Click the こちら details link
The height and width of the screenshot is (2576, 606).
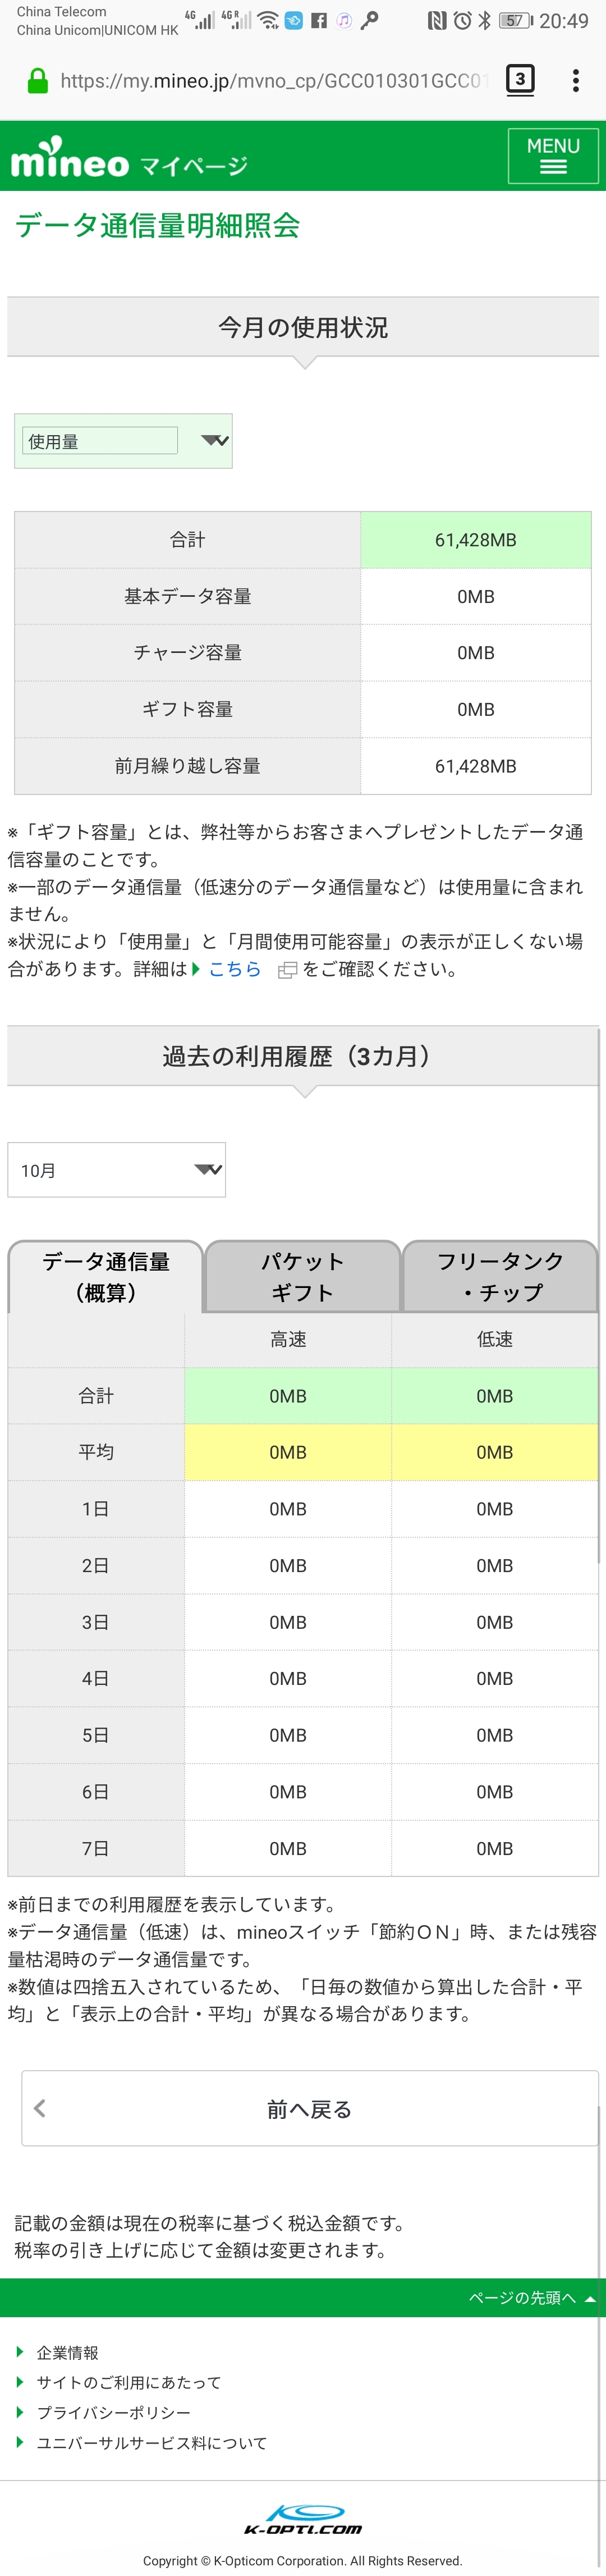tap(234, 969)
